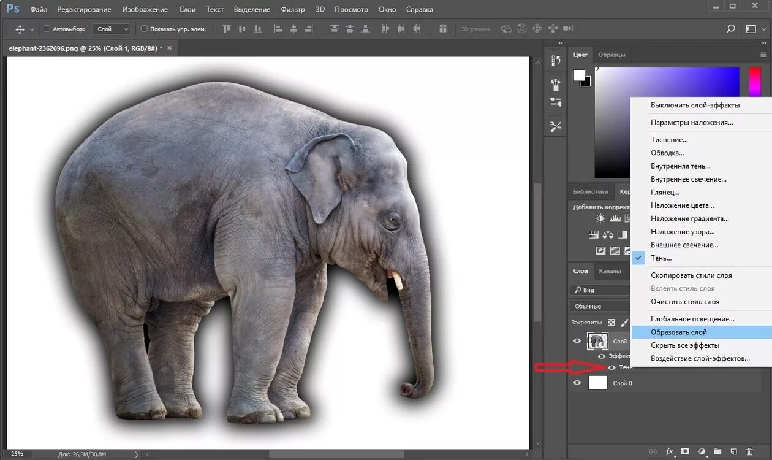The width and height of the screenshot is (772, 460).
Task: Click the foreground white color swatch
Action: click(x=579, y=75)
